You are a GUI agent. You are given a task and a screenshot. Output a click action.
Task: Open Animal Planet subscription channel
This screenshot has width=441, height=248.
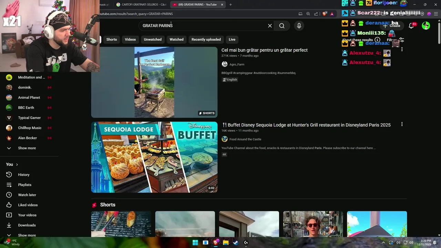(29, 97)
